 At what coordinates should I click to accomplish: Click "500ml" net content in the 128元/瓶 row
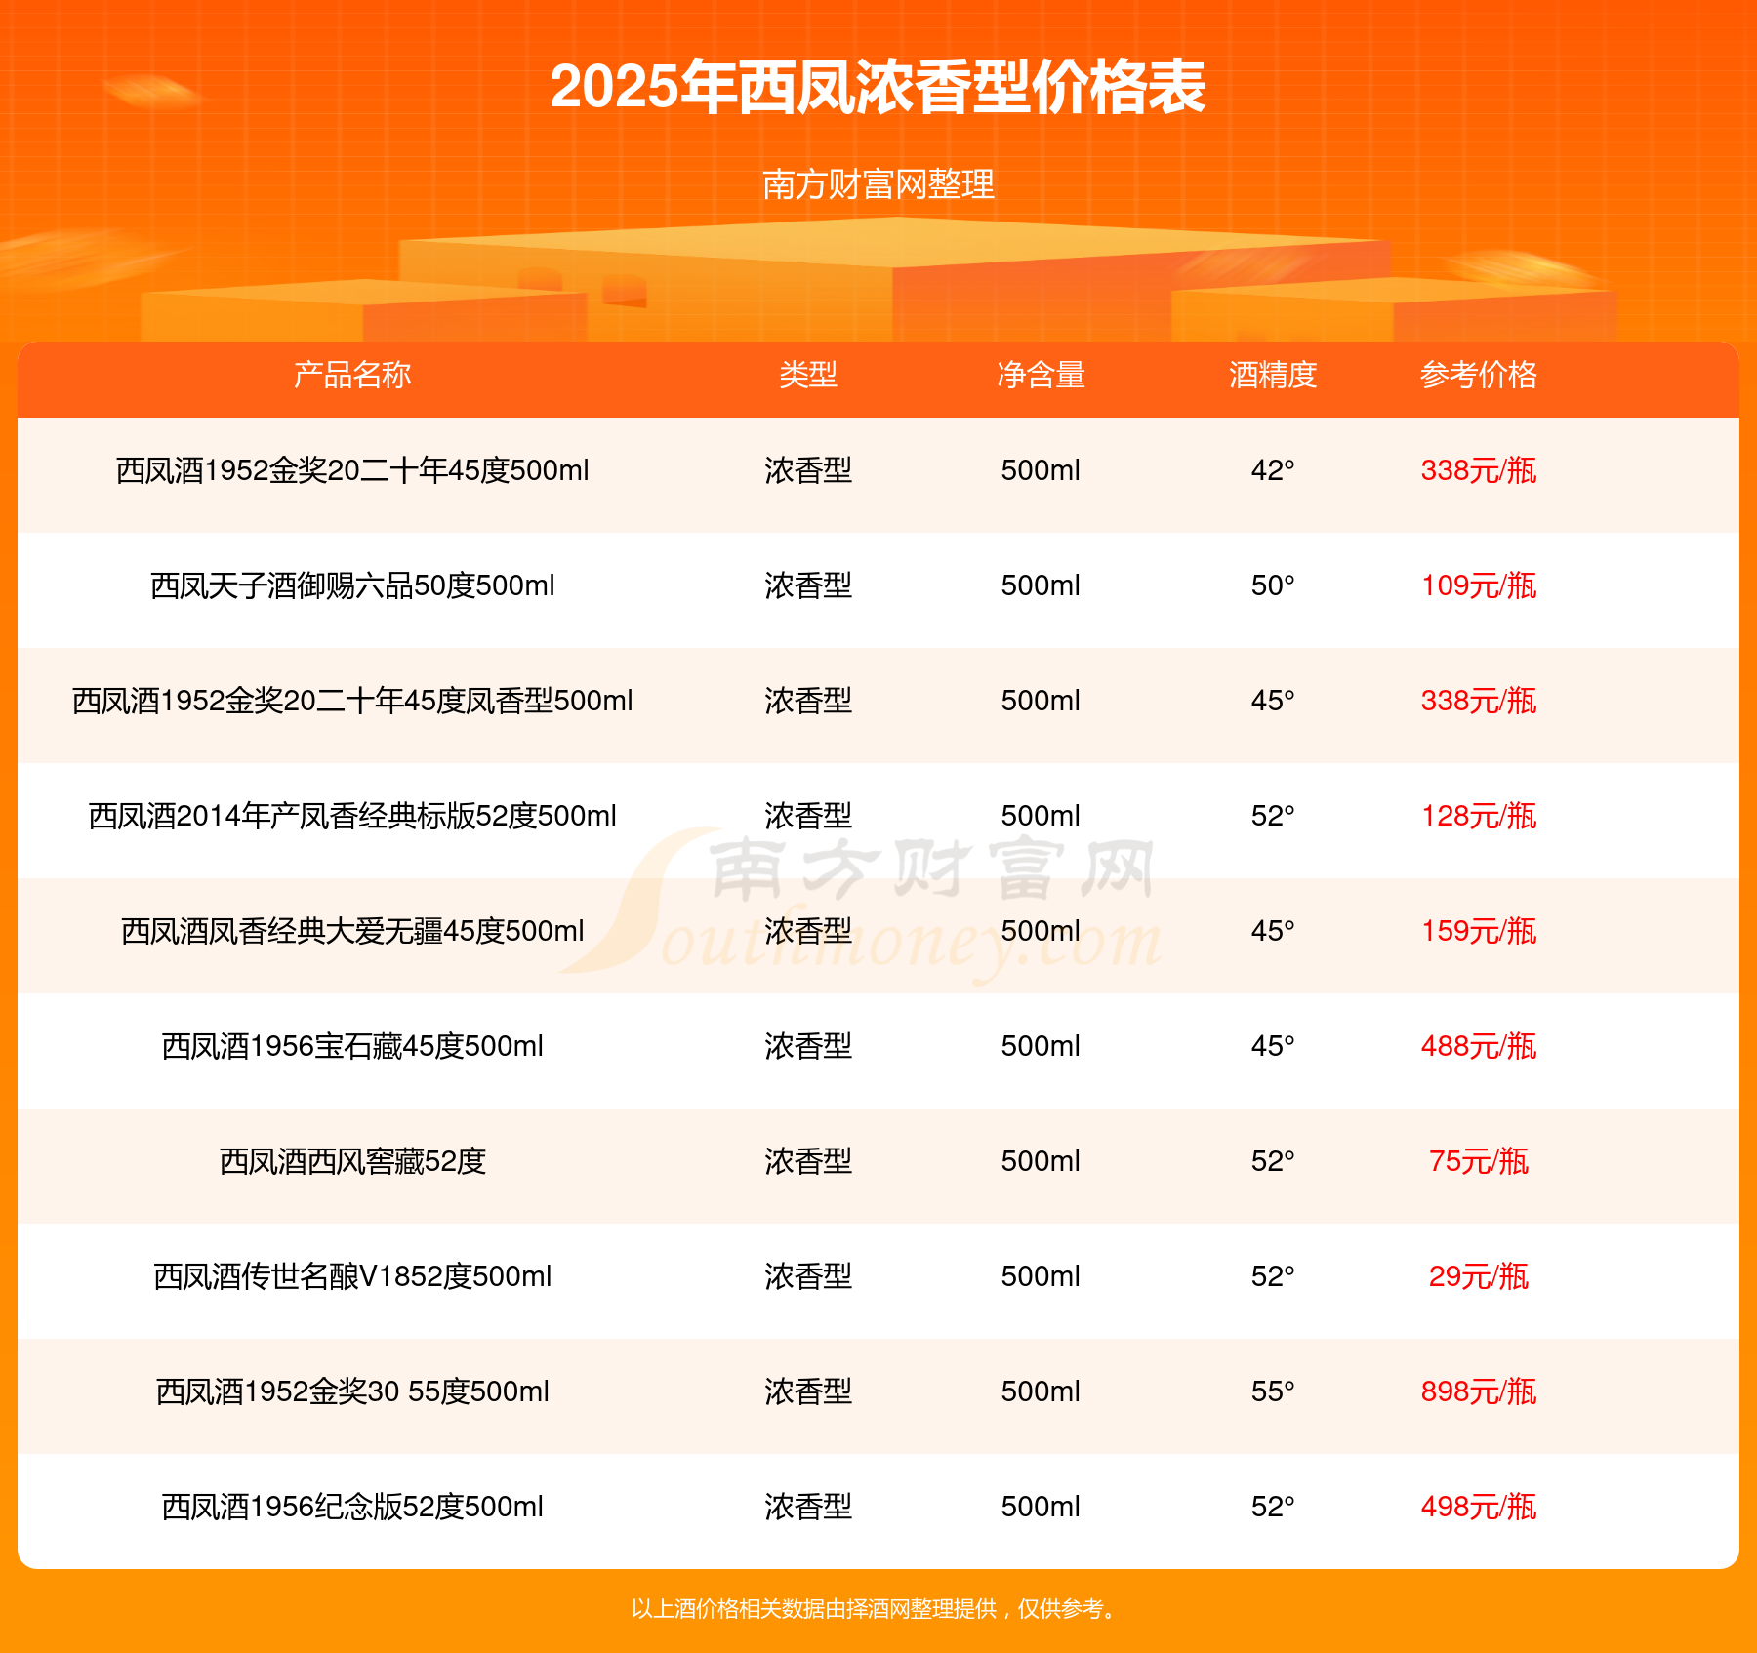click(x=1041, y=816)
